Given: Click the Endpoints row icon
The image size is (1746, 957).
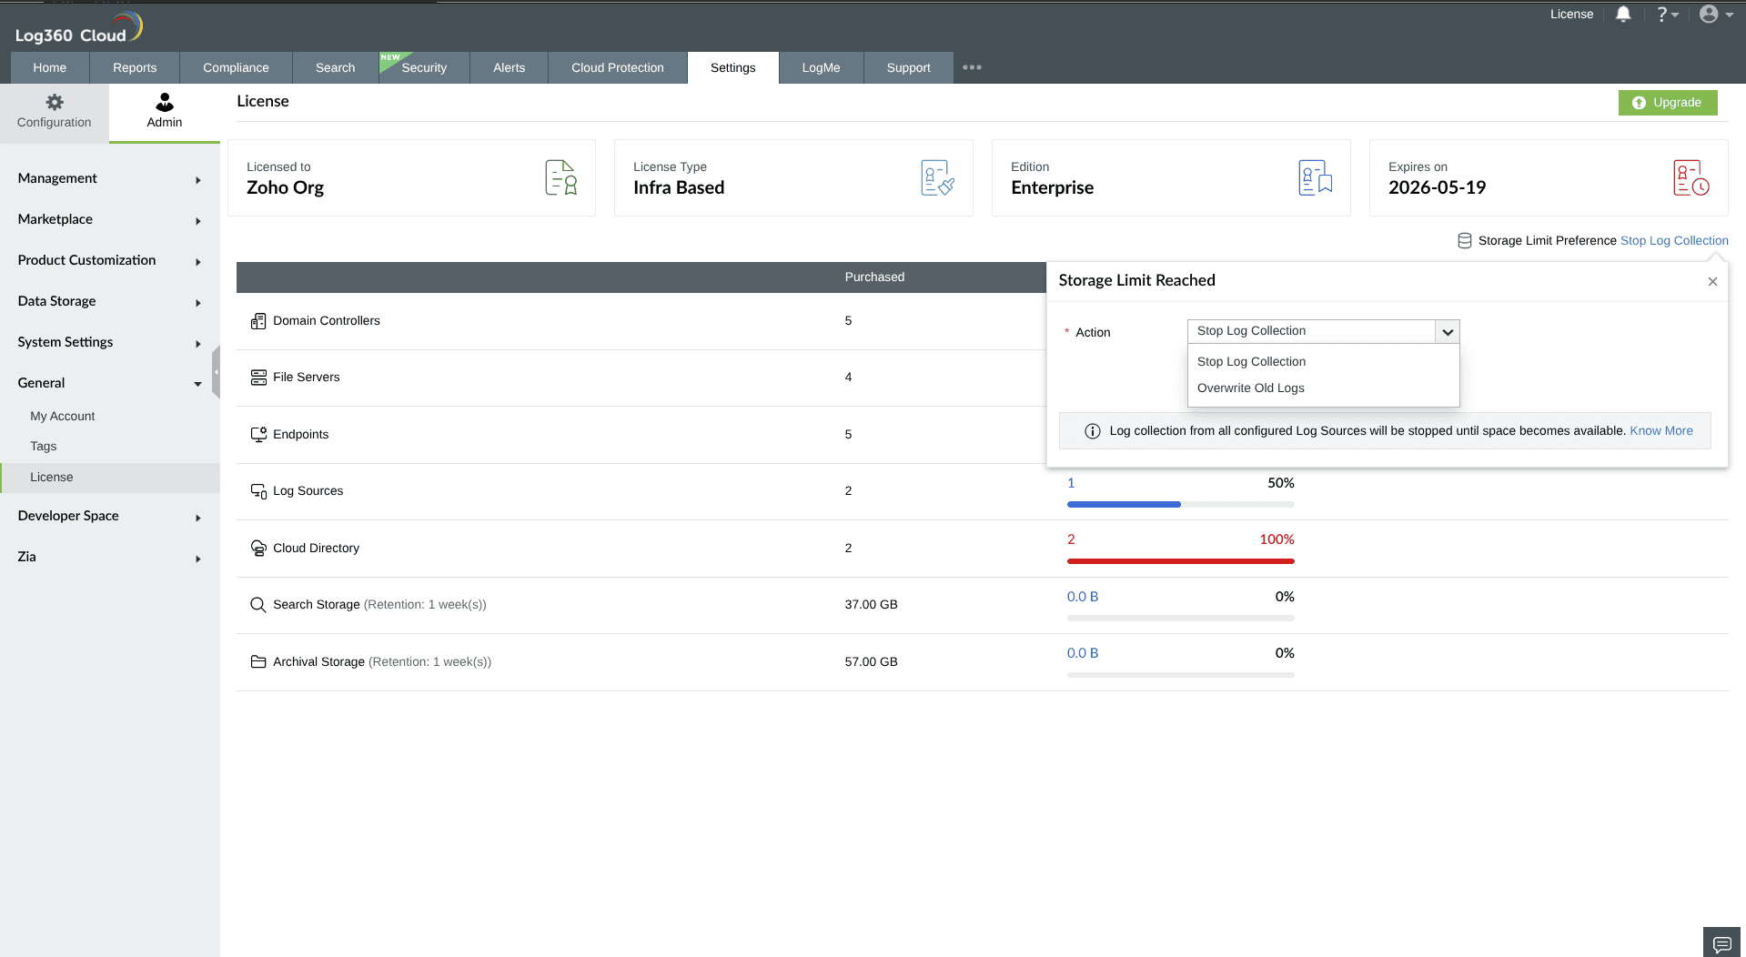Looking at the screenshot, I should pyautogui.click(x=258, y=435).
